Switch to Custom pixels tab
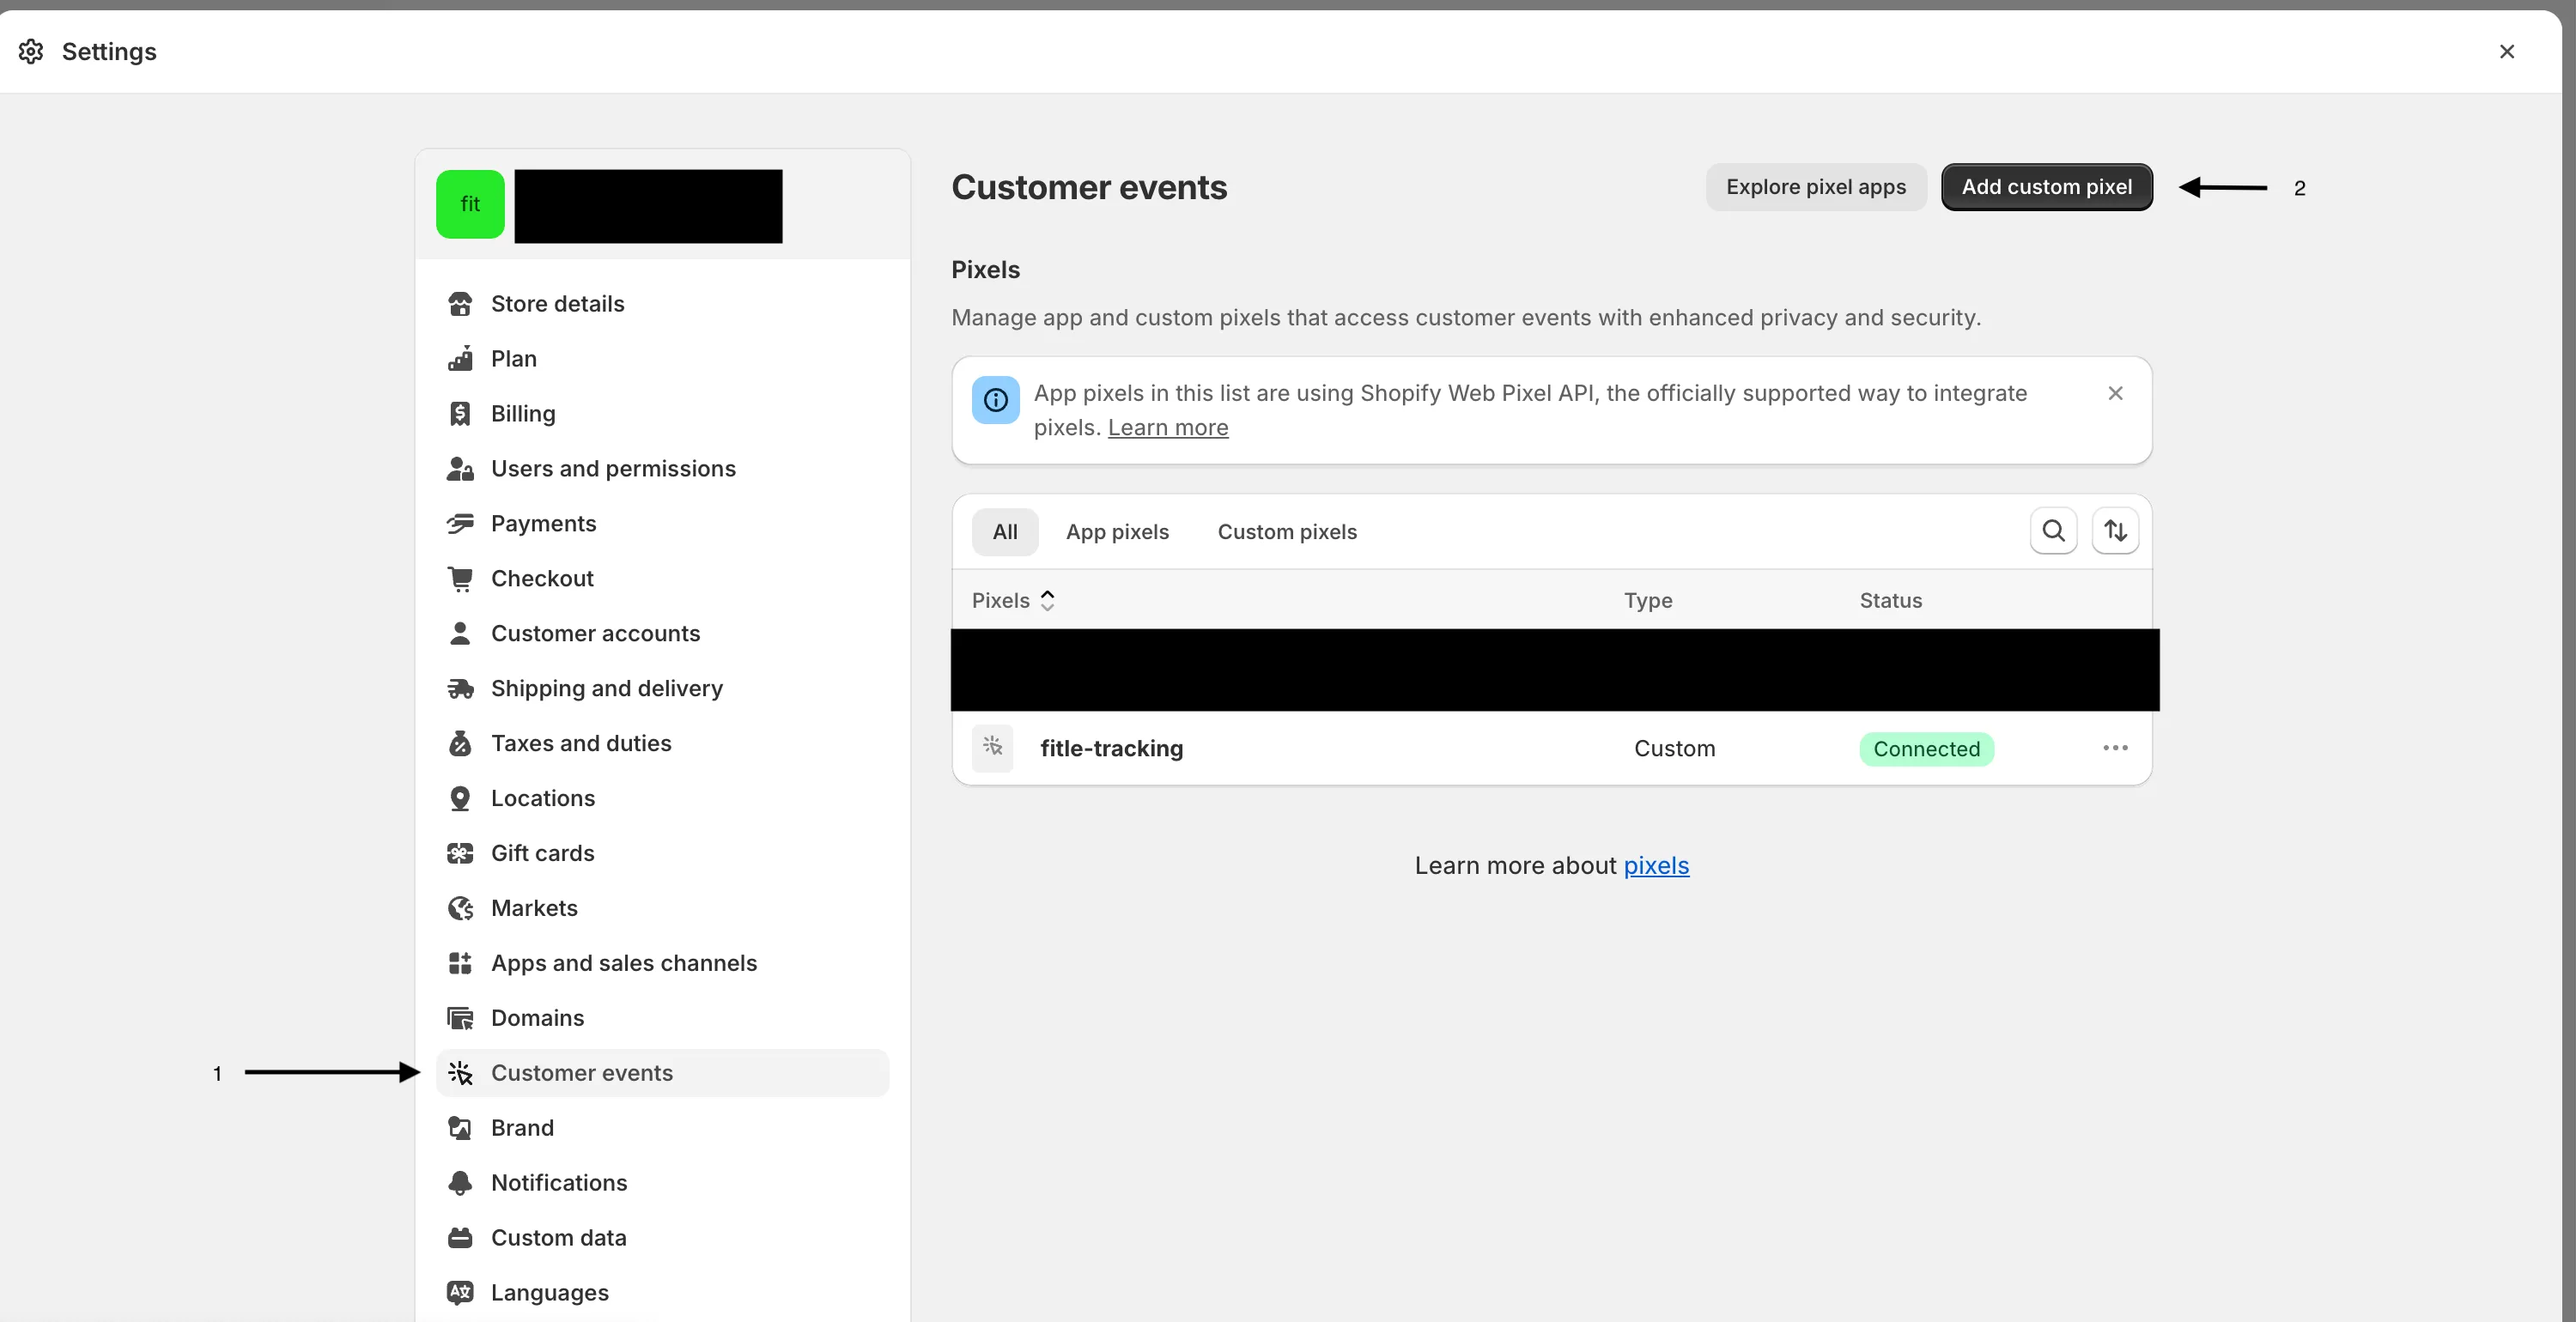 [1287, 532]
